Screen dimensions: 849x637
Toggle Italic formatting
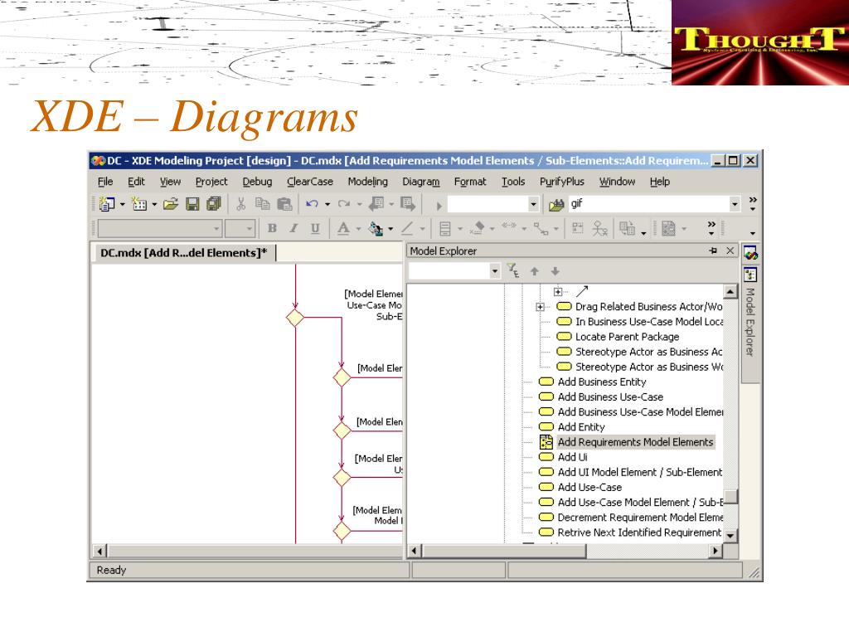point(294,229)
